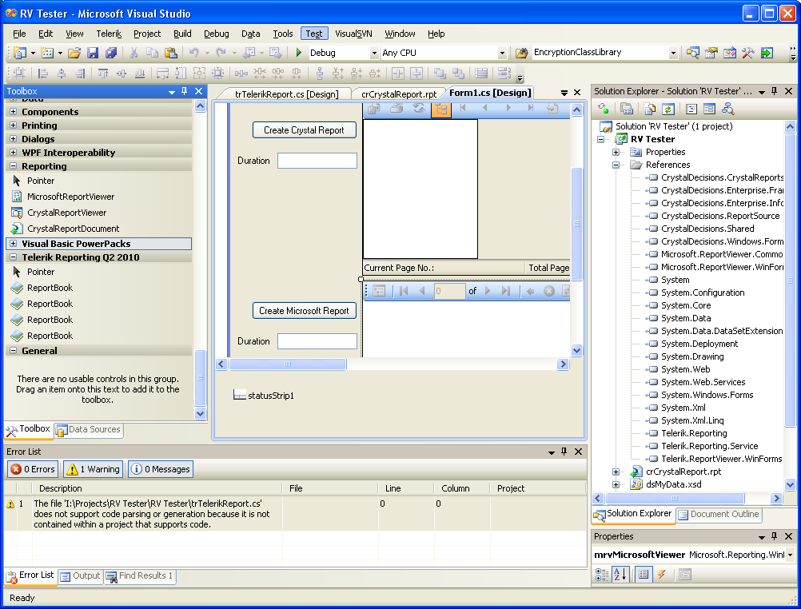
Task: Click the Create Microsoft Report button
Action: coord(304,311)
